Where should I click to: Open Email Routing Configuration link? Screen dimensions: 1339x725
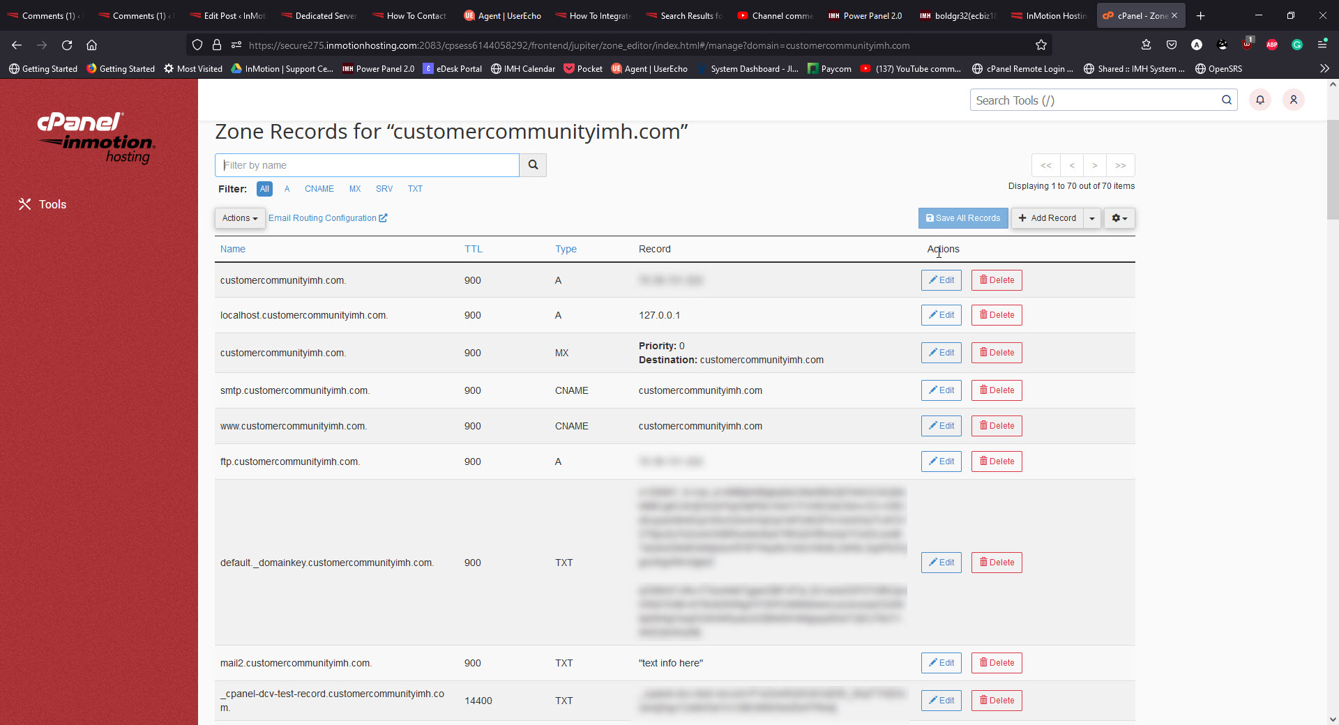click(327, 218)
